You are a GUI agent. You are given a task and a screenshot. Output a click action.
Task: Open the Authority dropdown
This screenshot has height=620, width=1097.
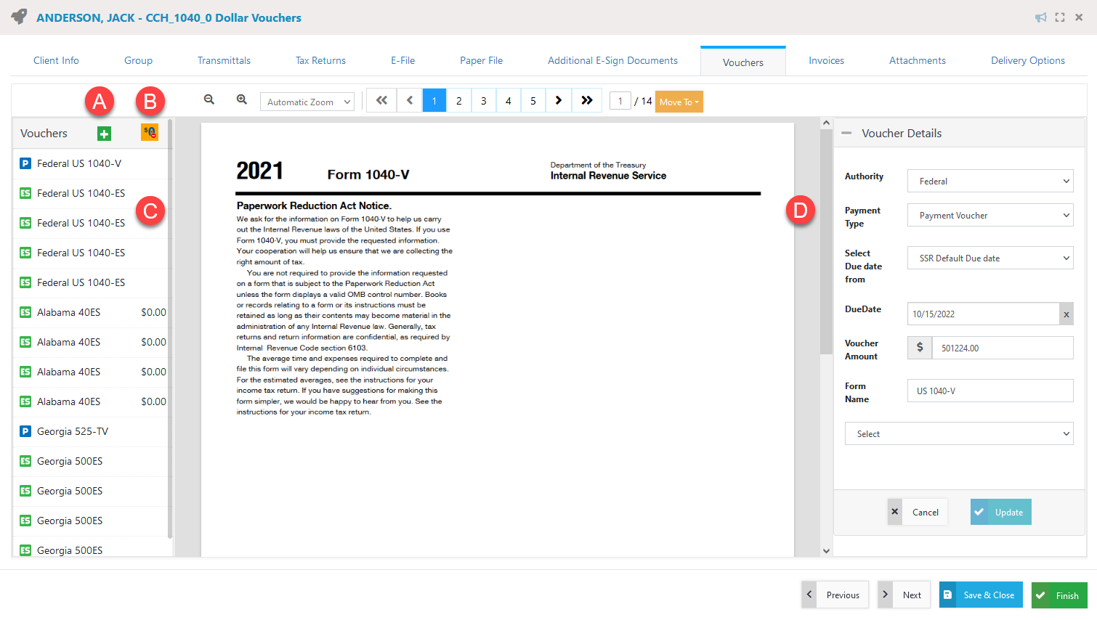(989, 181)
